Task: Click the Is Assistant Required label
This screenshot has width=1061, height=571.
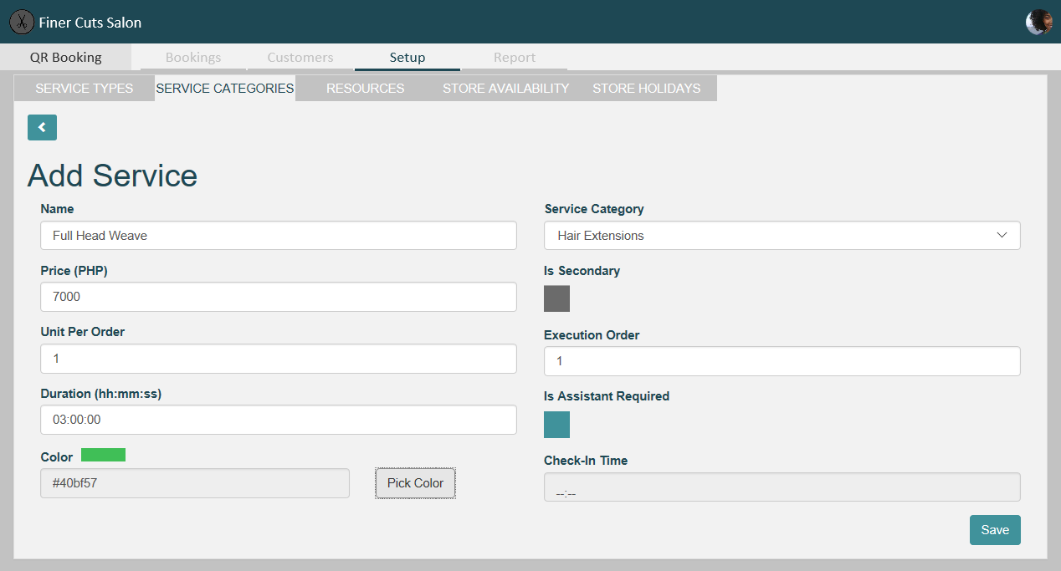Action: coord(607,396)
